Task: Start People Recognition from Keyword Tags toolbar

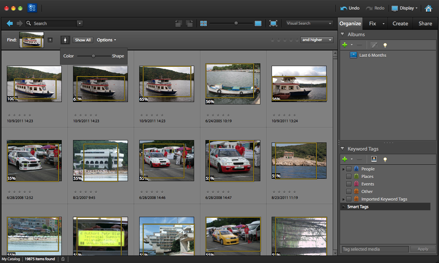Action: coord(374,159)
